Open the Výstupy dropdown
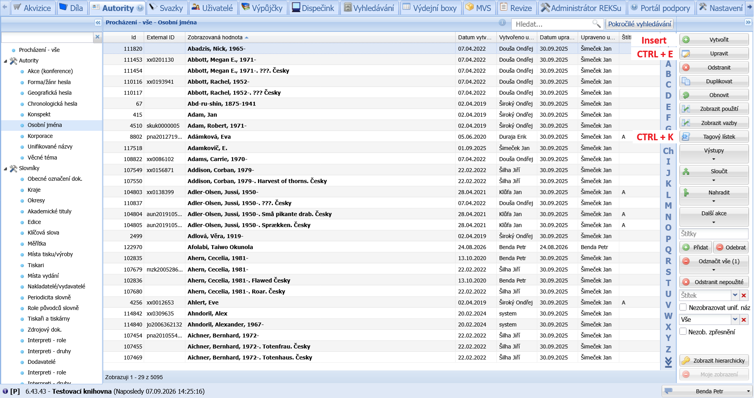This screenshot has height=398, width=754. (714, 154)
